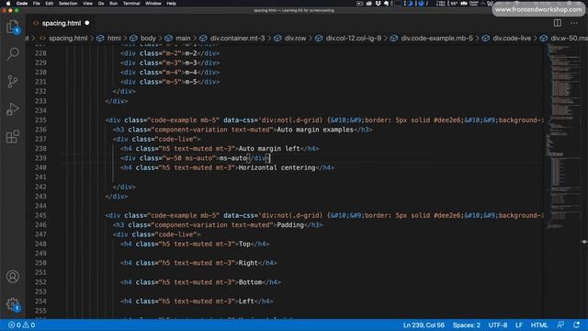The height and width of the screenshot is (331, 588).
Task: Open the Help menu
Action: tap(172, 4)
